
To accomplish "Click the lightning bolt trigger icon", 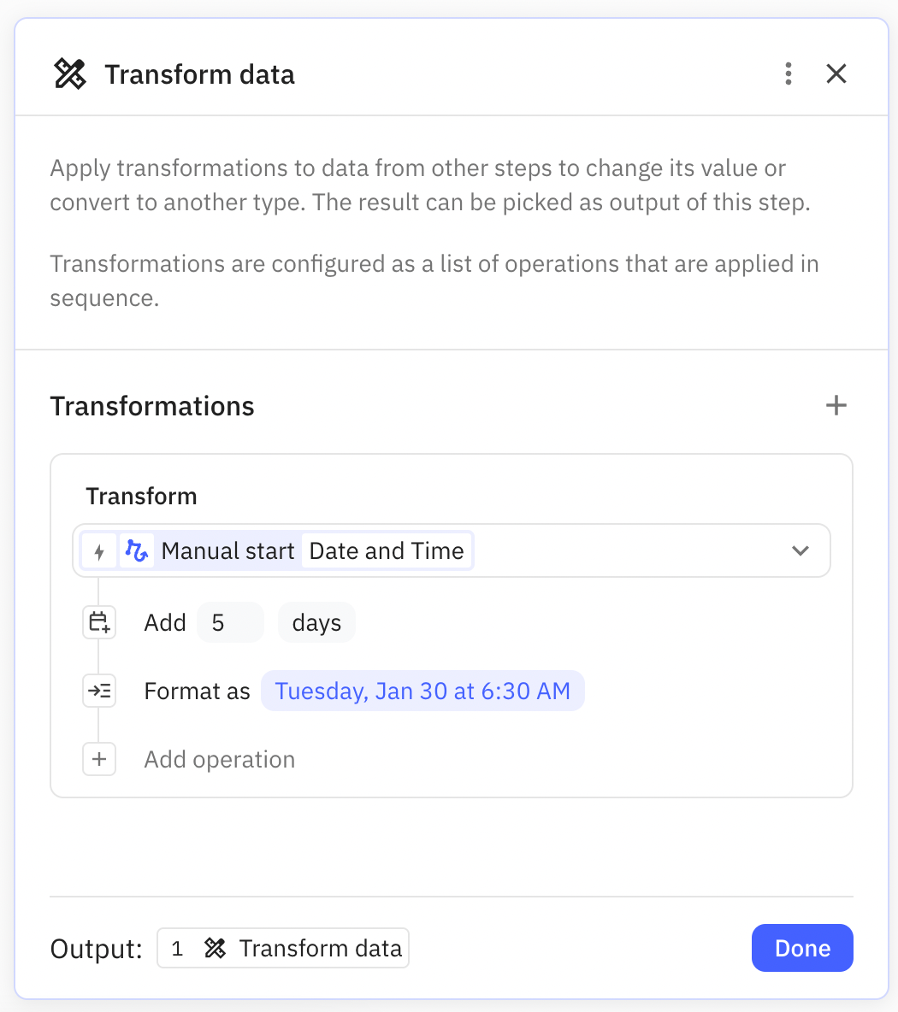I will [99, 550].
